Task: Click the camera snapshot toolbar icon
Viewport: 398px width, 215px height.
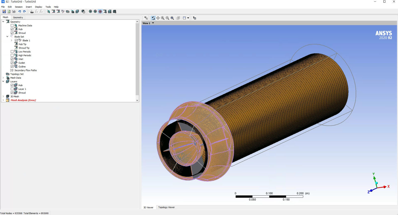Action: pos(14,11)
